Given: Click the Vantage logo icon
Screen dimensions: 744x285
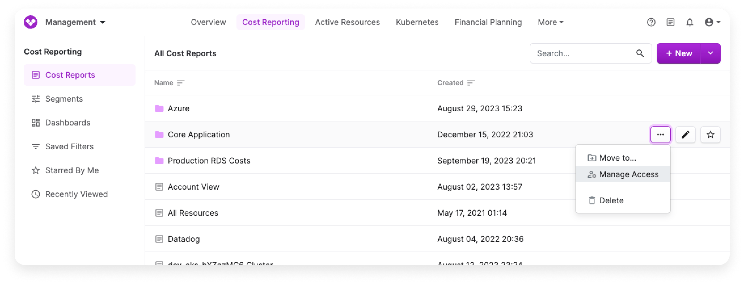Looking at the screenshot, I should click(31, 22).
